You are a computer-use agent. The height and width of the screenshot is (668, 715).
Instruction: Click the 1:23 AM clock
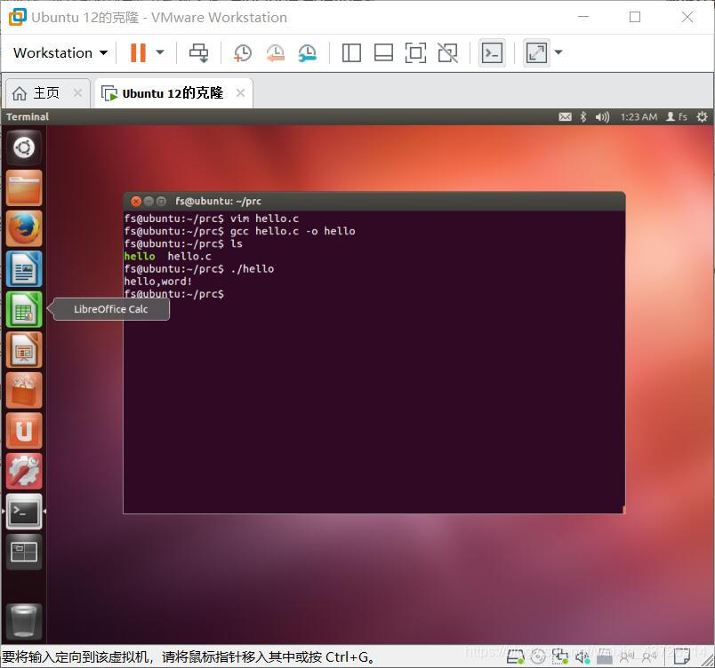[639, 117]
